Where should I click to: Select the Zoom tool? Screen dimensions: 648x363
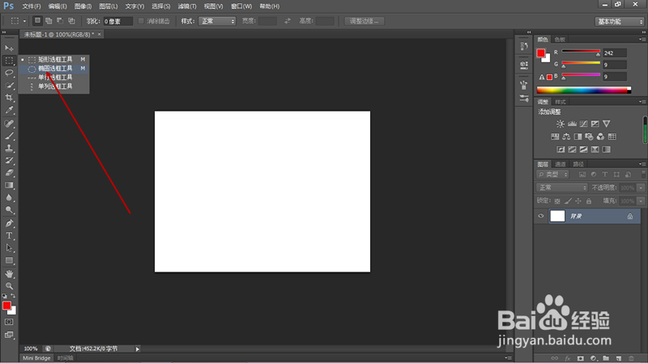[9, 286]
